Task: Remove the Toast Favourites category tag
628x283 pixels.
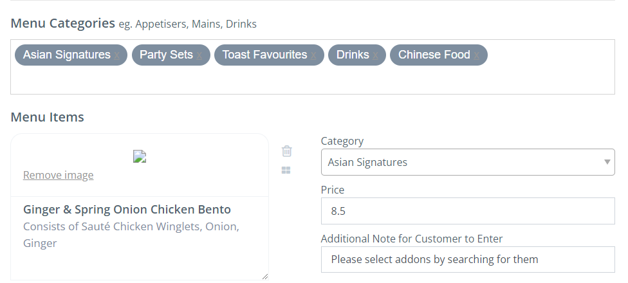Action: pyautogui.click(x=314, y=56)
